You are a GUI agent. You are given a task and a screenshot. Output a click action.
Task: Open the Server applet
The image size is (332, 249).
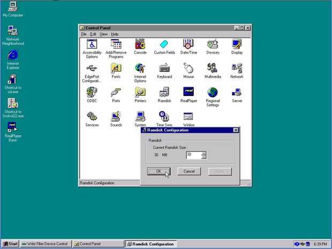tap(237, 95)
